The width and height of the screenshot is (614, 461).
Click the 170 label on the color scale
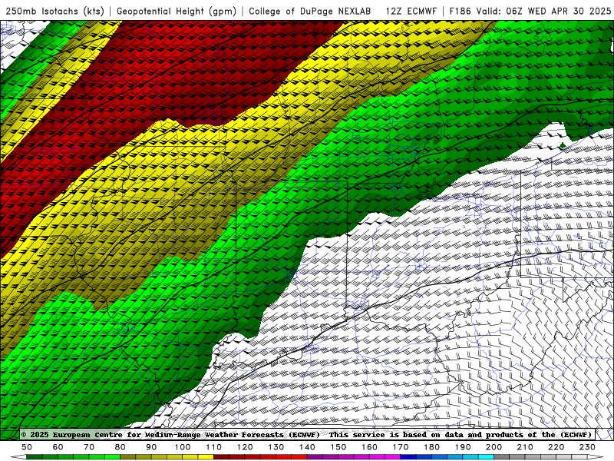tap(401, 447)
